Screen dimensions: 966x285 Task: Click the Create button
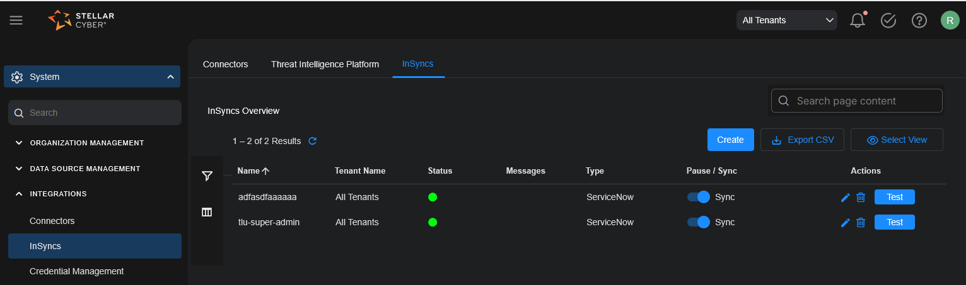click(730, 140)
